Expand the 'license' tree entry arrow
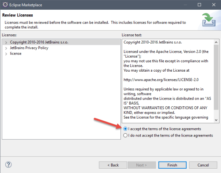The image size is (221, 173). [x=6, y=54]
